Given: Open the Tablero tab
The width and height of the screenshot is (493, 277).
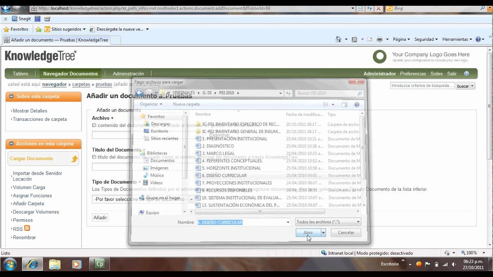Looking at the screenshot, I should coord(20,73).
